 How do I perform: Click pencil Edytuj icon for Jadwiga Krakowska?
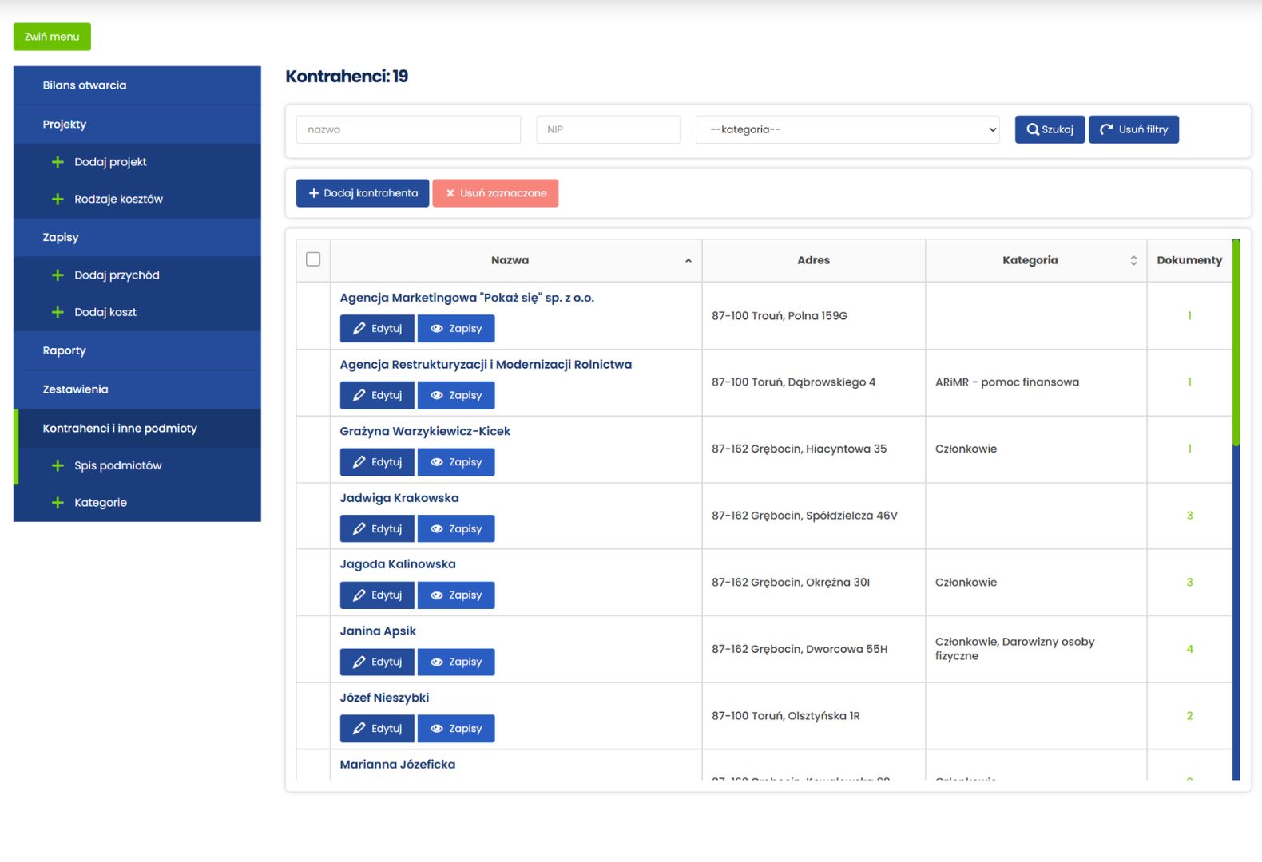pos(359,528)
